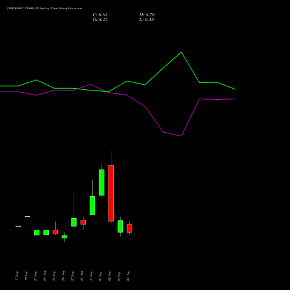Select the tall red candle for 02 Sep

point(111,193)
